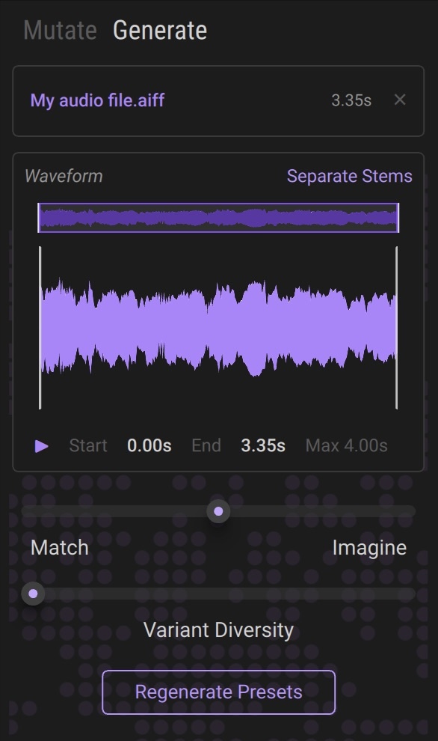This screenshot has height=741, width=438.
Task: Switch to the Mutate tab
Action: coord(60,31)
